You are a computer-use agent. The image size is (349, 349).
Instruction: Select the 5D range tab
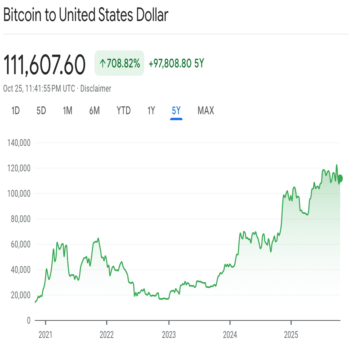pyautogui.click(x=41, y=111)
